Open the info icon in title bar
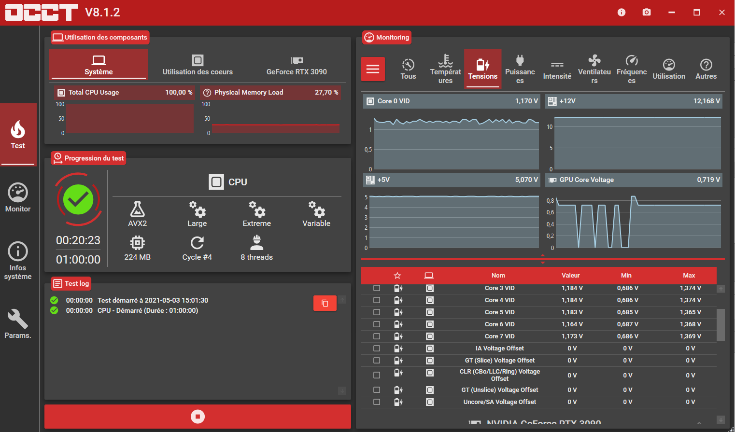 [621, 13]
